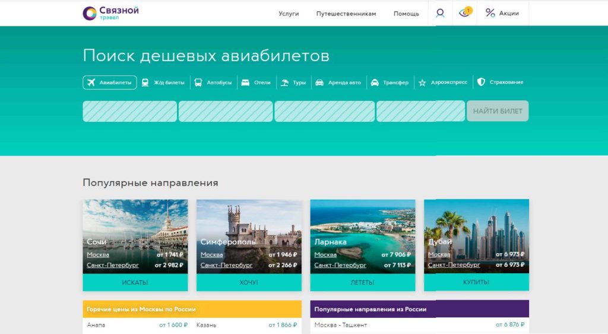
Task: Click the first search form field
Action: 129,111
